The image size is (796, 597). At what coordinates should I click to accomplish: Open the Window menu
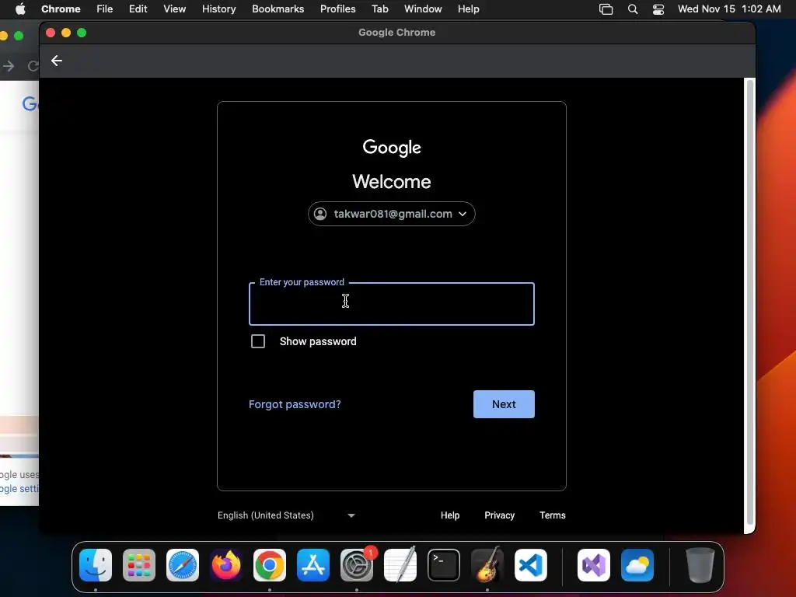tap(423, 9)
